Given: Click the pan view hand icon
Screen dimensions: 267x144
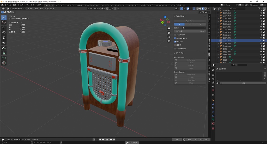Looking at the screenshot, I should pyautogui.click(x=169, y=32).
